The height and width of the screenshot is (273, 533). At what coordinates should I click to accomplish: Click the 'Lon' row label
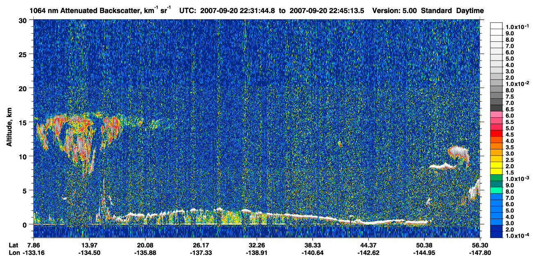pos(14,253)
